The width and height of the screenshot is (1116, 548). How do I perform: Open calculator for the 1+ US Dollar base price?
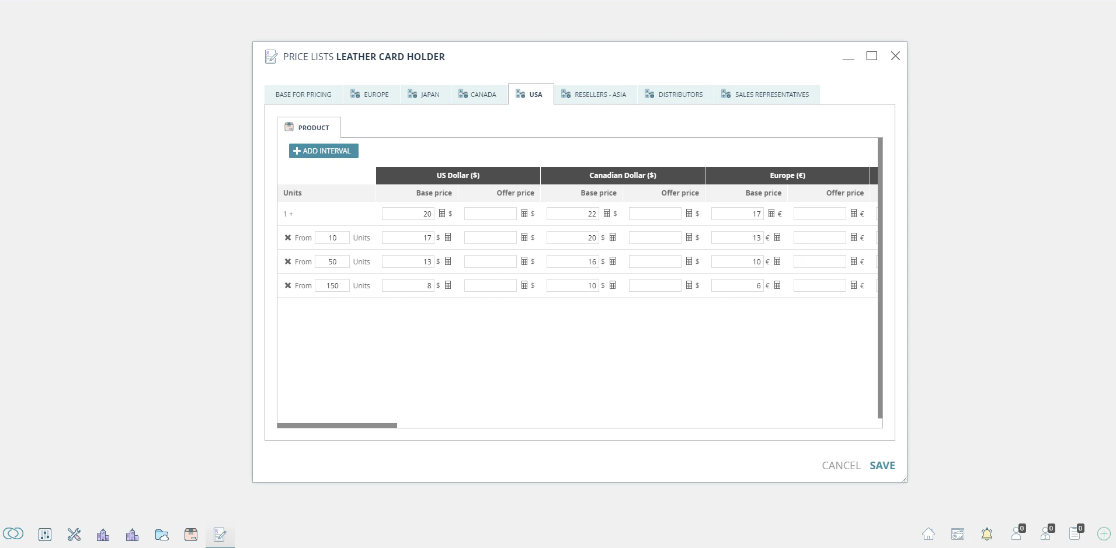441,214
